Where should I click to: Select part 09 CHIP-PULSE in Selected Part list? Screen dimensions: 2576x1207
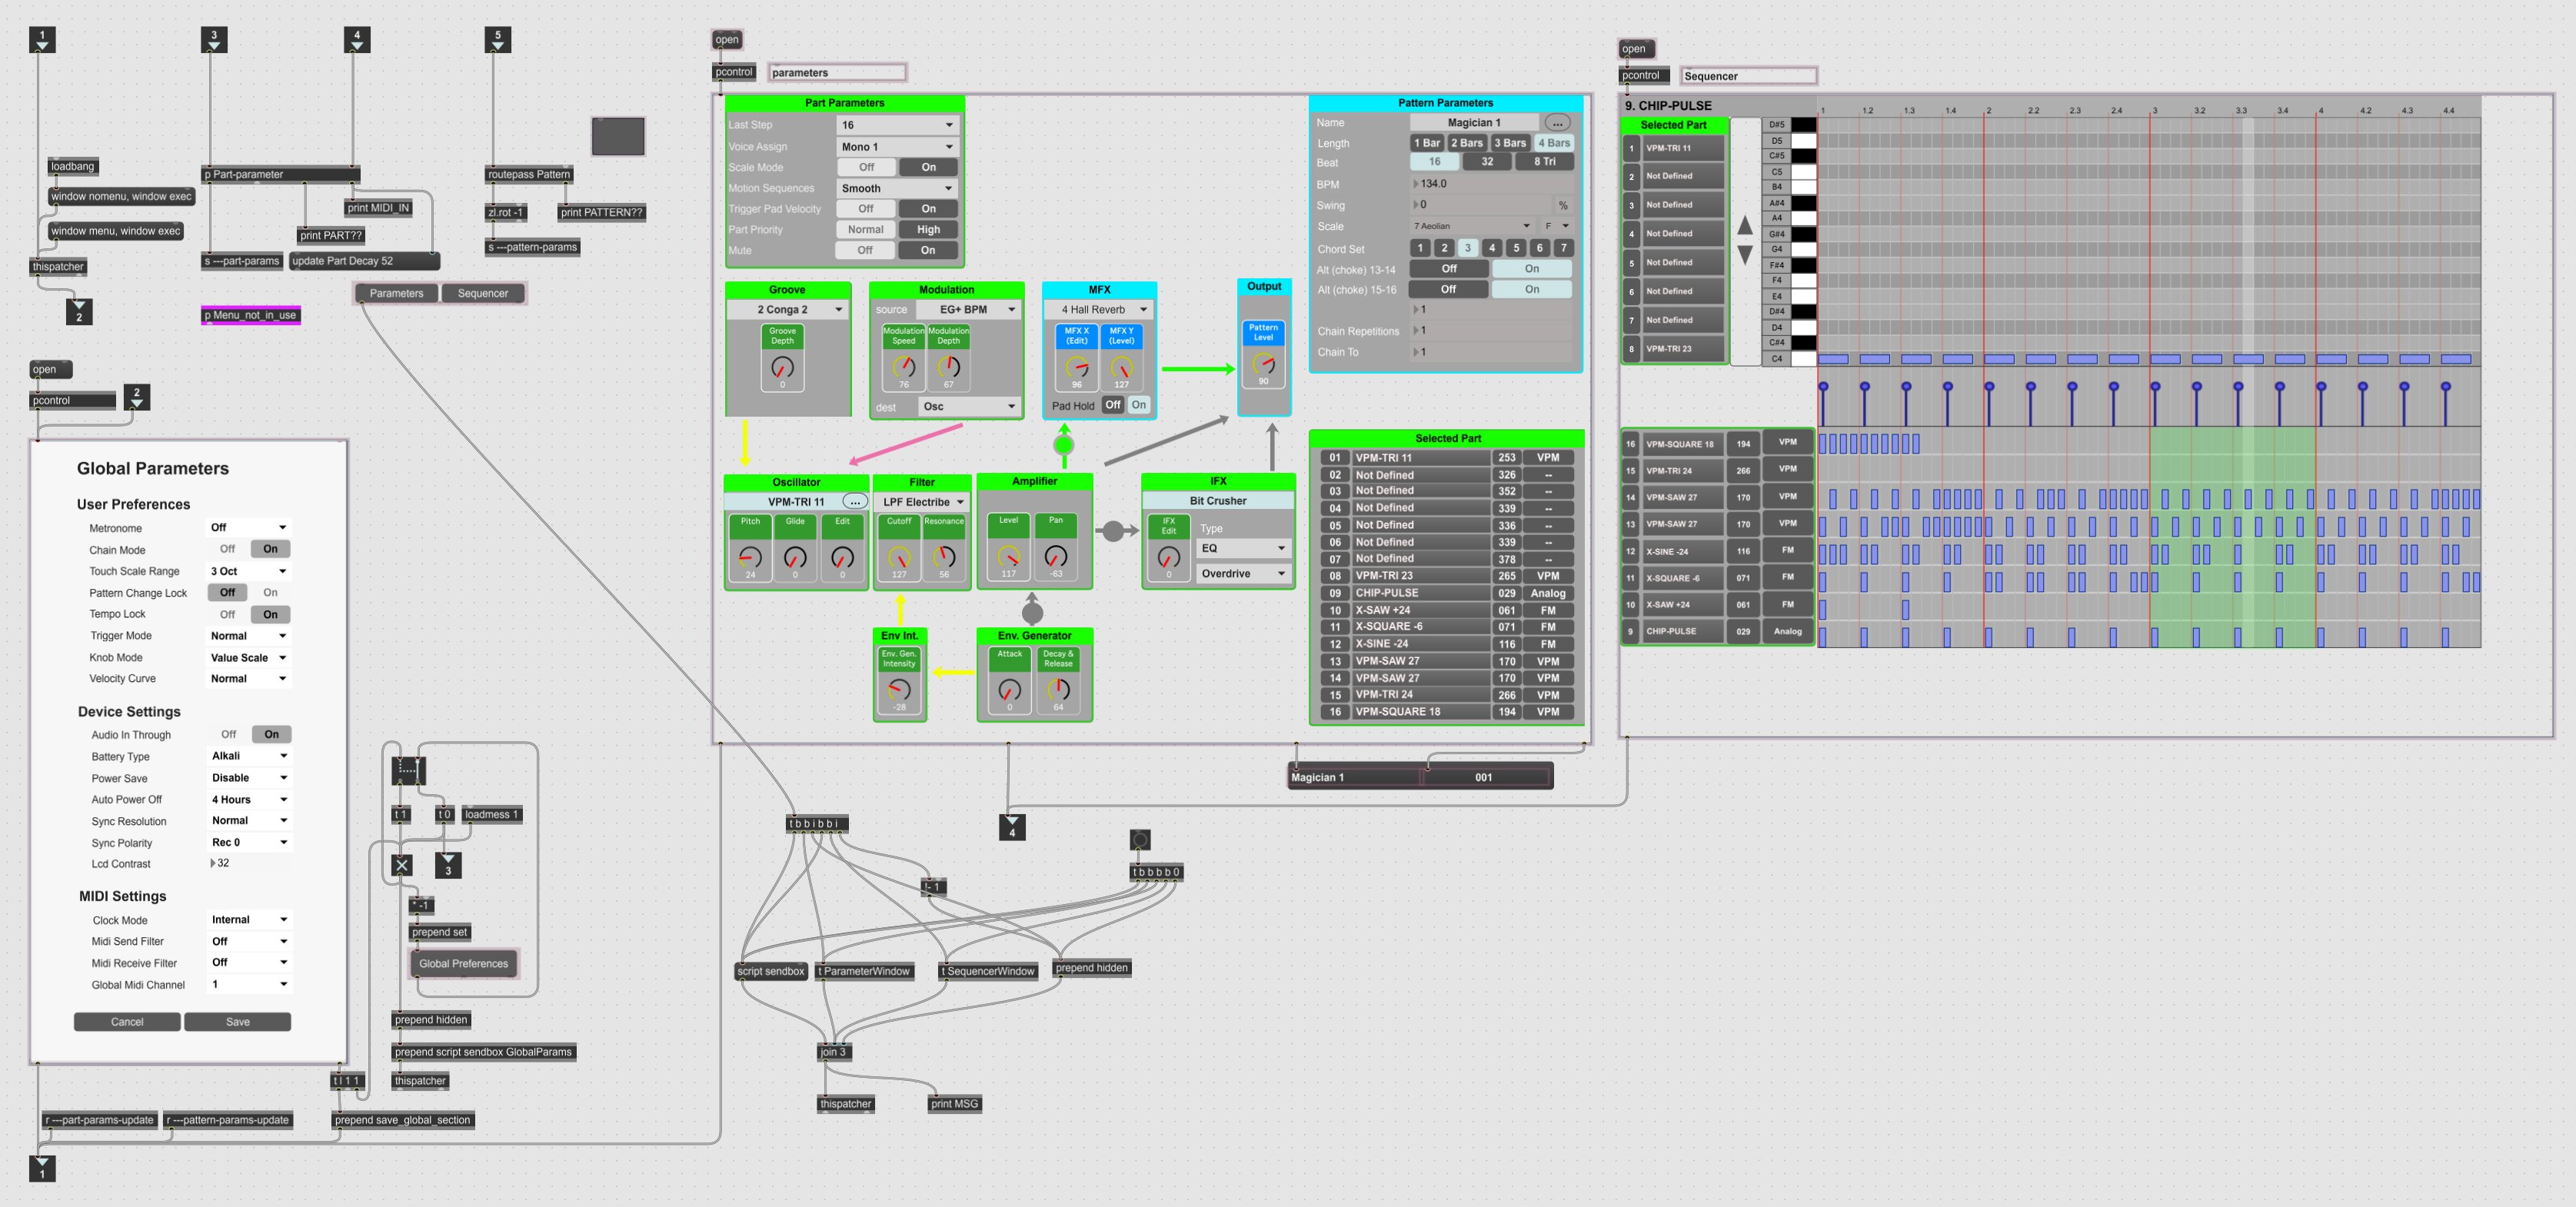pyautogui.click(x=1420, y=593)
